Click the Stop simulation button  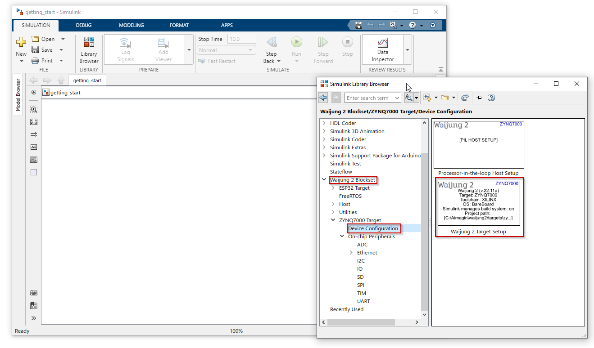click(347, 42)
